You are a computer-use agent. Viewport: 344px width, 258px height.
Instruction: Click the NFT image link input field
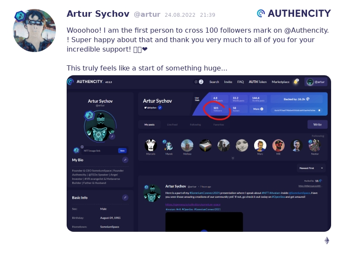pyautogui.click(x=101, y=150)
